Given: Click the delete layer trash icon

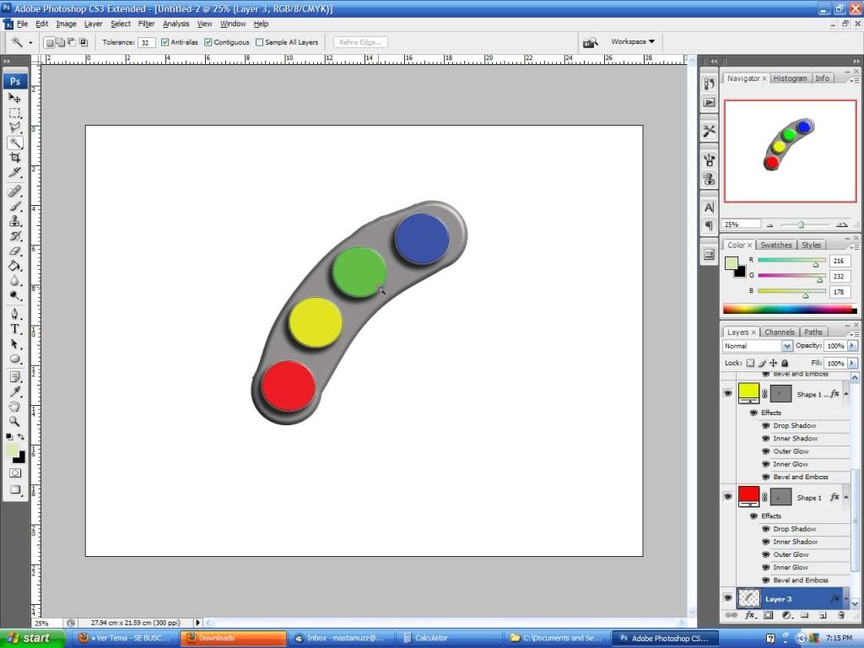Looking at the screenshot, I should coord(841,615).
